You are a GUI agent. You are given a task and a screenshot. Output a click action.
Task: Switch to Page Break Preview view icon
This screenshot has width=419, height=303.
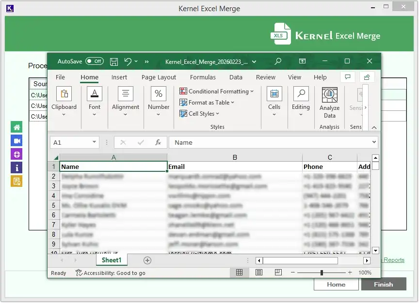[x=278, y=273]
